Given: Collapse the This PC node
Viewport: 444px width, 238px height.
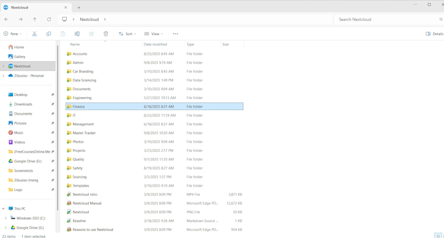Looking at the screenshot, I should (3, 209).
